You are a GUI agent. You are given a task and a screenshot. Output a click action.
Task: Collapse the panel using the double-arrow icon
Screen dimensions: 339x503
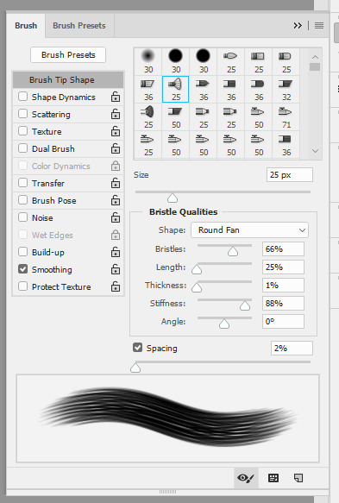coord(298,25)
